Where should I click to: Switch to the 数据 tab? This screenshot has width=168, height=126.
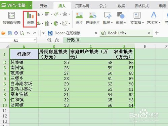coord(121,6)
